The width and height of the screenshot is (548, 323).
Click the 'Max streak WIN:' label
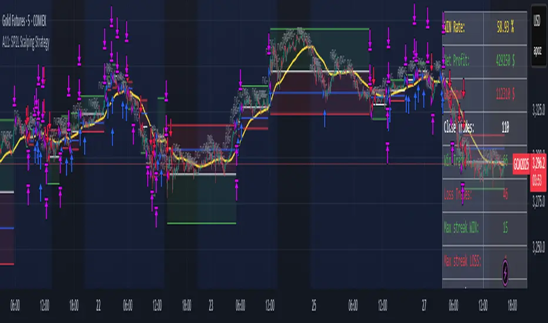[x=462, y=227]
